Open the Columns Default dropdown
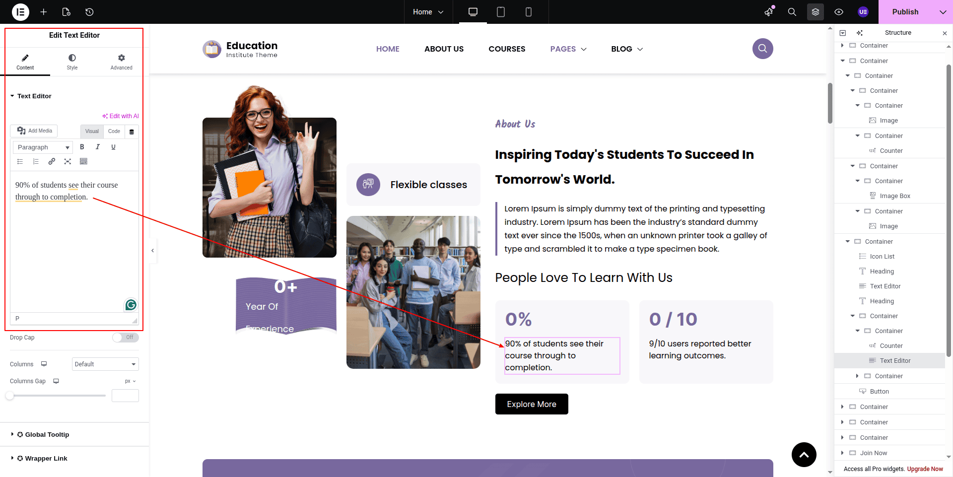This screenshot has height=477, width=953. 105,364
